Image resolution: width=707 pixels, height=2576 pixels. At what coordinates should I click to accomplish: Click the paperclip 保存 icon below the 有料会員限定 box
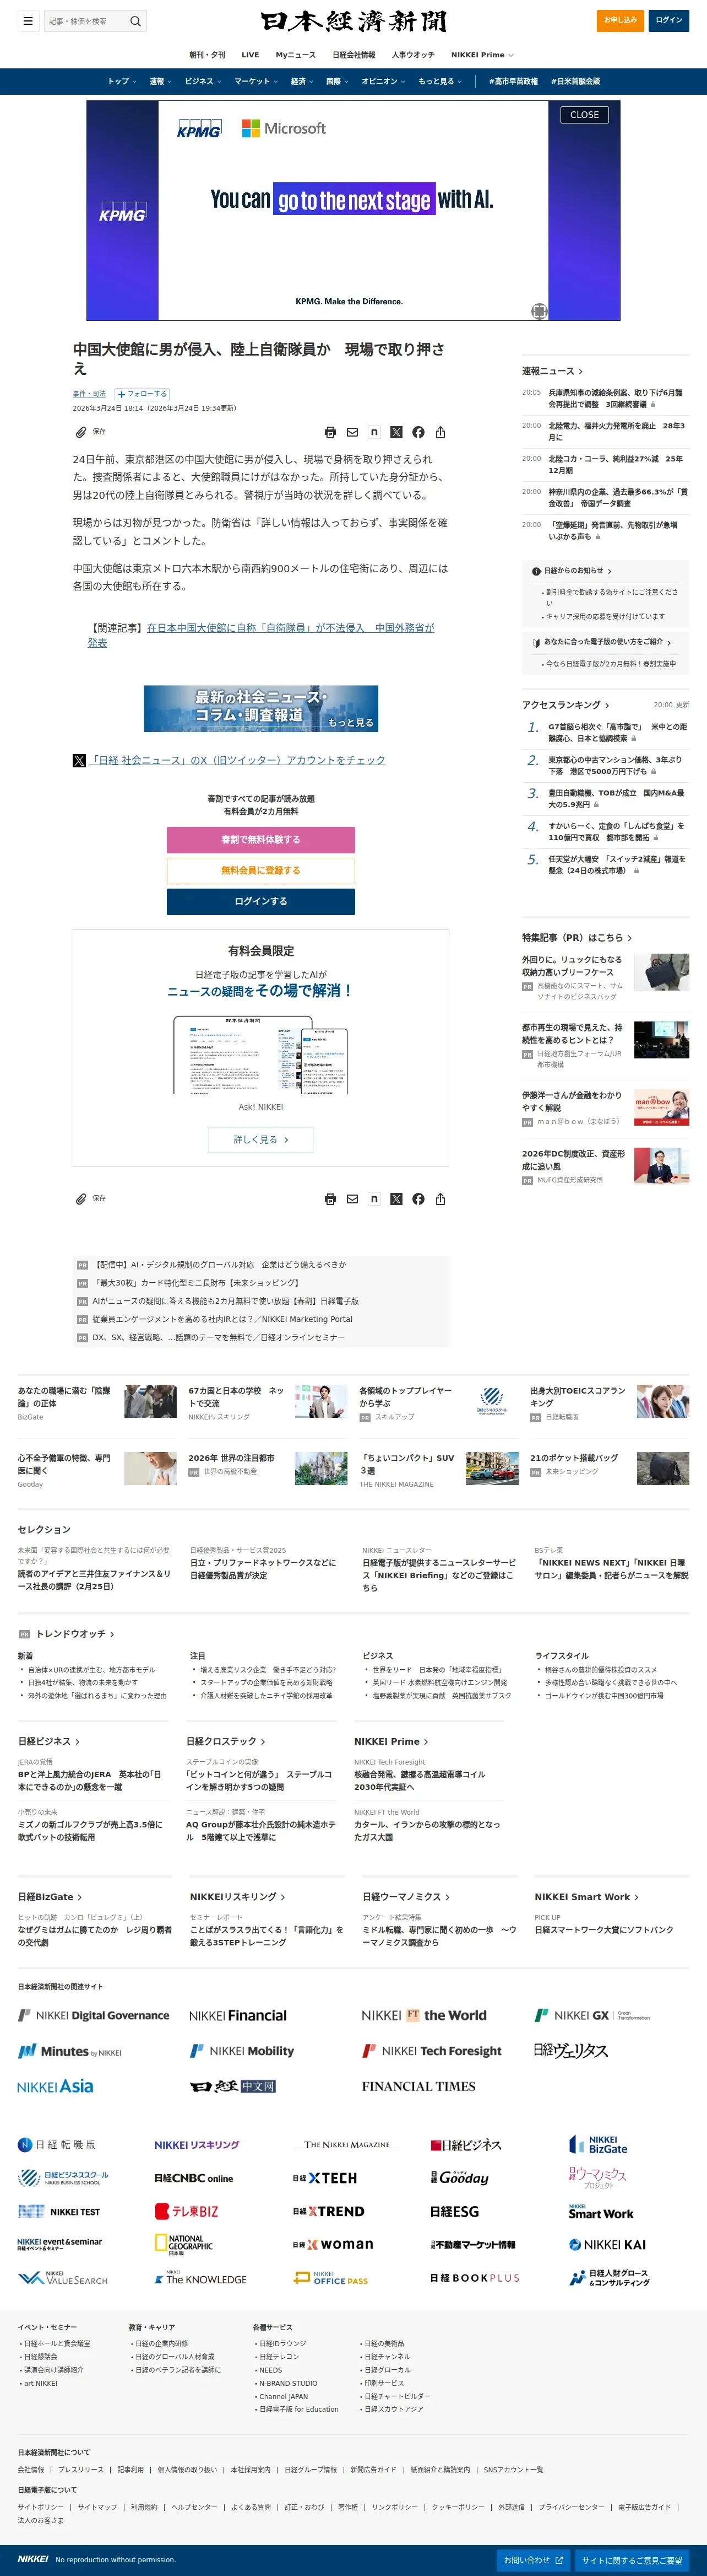[81, 1198]
